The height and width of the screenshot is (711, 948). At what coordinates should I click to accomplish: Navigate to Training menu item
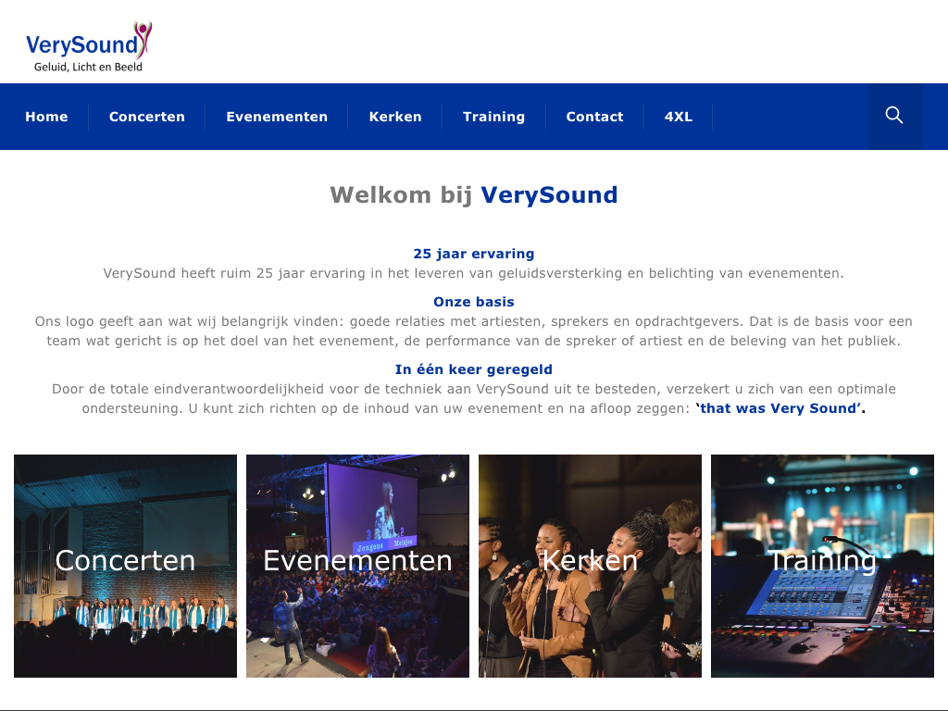(x=494, y=117)
